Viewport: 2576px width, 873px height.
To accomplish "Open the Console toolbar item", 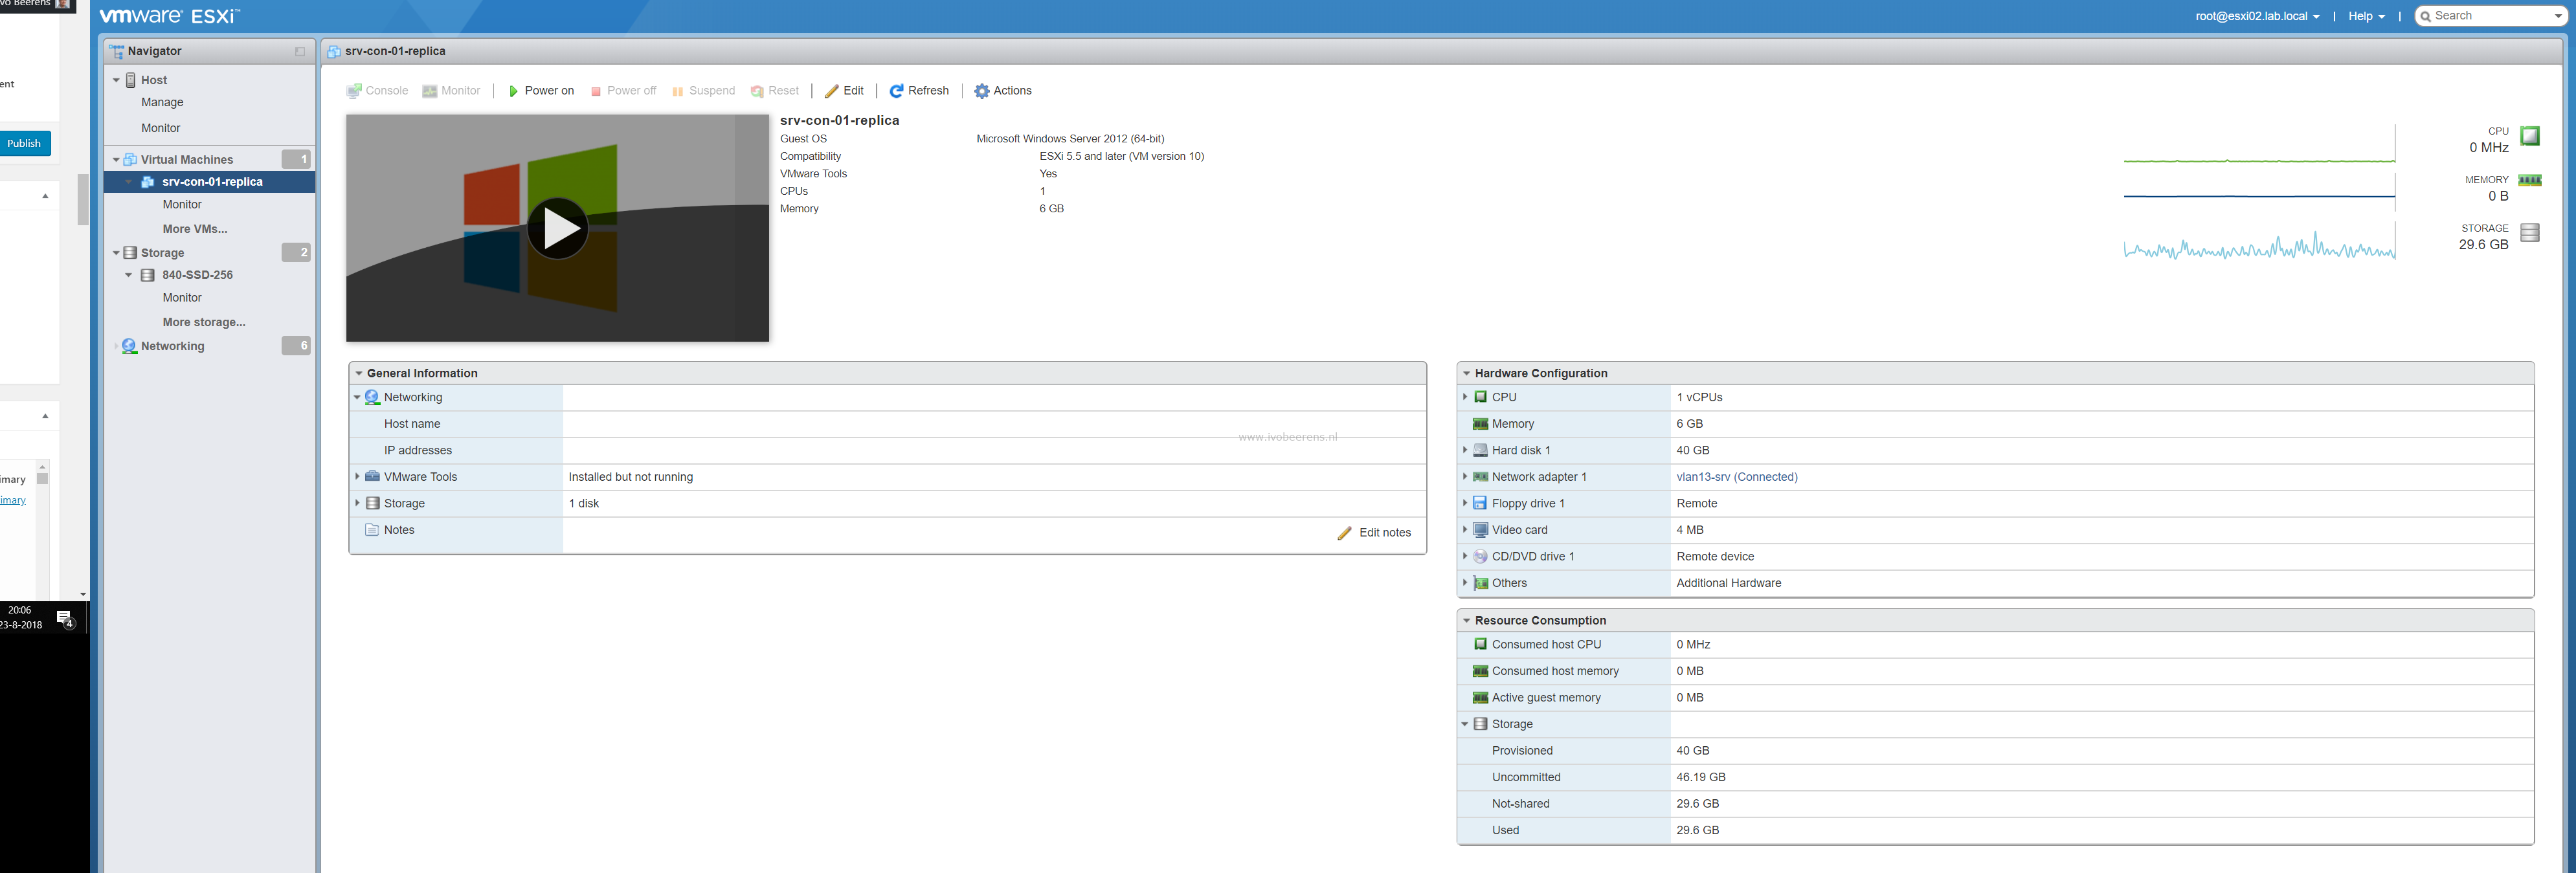I will coord(377,91).
